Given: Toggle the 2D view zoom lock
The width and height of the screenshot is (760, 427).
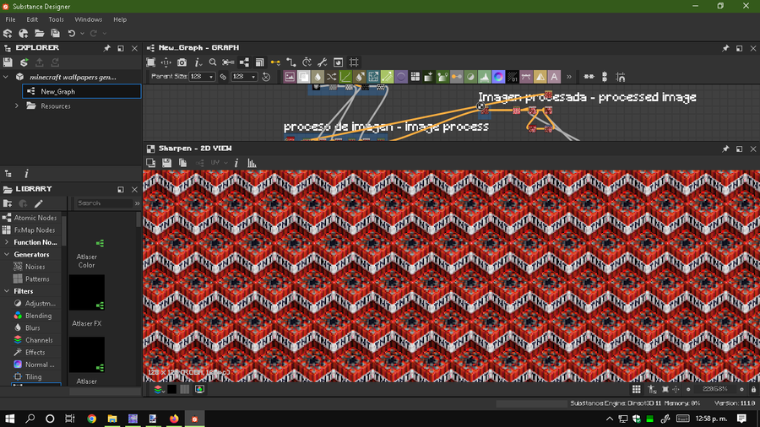Looking at the screenshot, I should [x=754, y=389].
